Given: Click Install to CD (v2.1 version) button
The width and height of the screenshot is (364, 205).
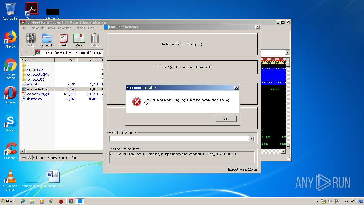Looking at the screenshot, I should point(182,67).
